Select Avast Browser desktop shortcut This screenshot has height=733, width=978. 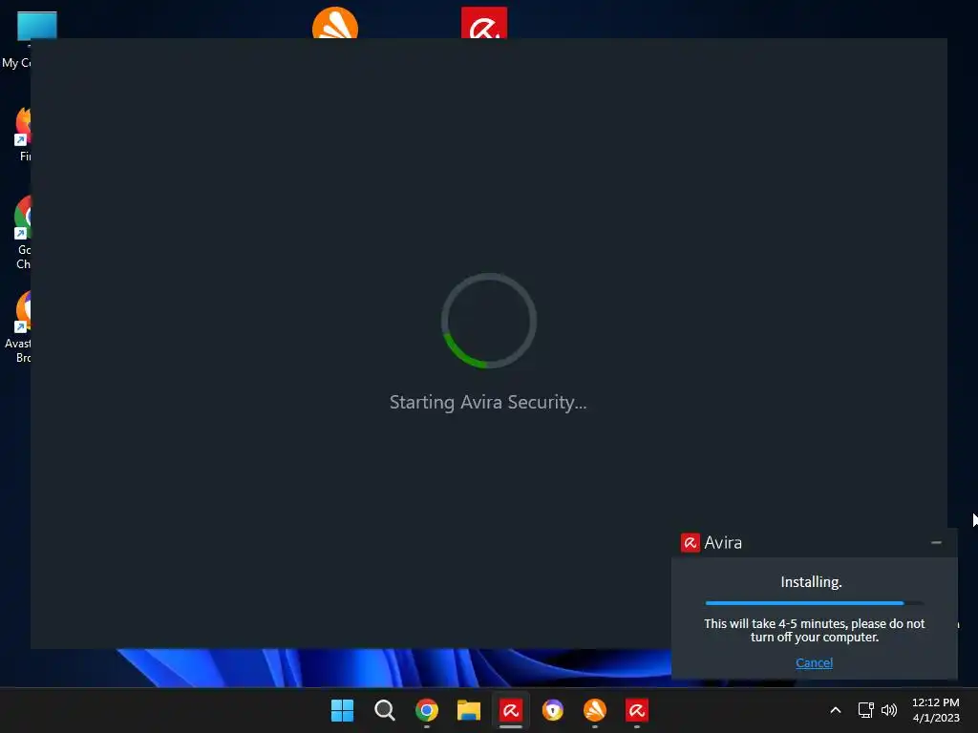[x=17, y=326]
